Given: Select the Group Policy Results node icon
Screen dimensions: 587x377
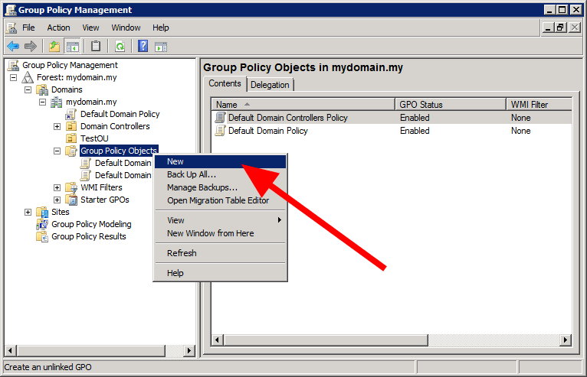Looking at the screenshot, I should pos(43,236).
